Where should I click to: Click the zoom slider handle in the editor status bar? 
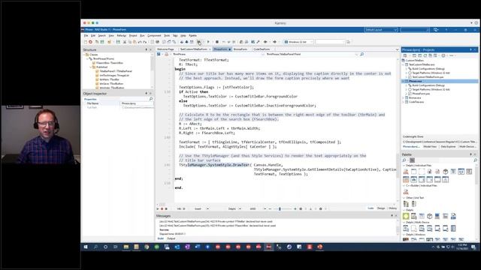(x=280, y=208)
